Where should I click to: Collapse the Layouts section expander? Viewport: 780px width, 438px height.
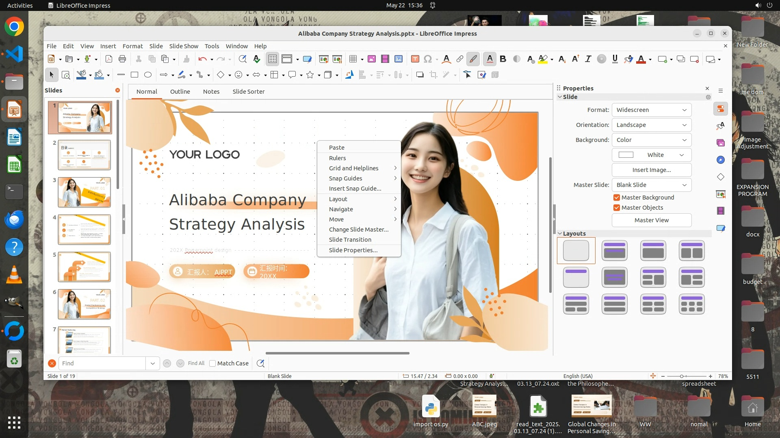560,234
